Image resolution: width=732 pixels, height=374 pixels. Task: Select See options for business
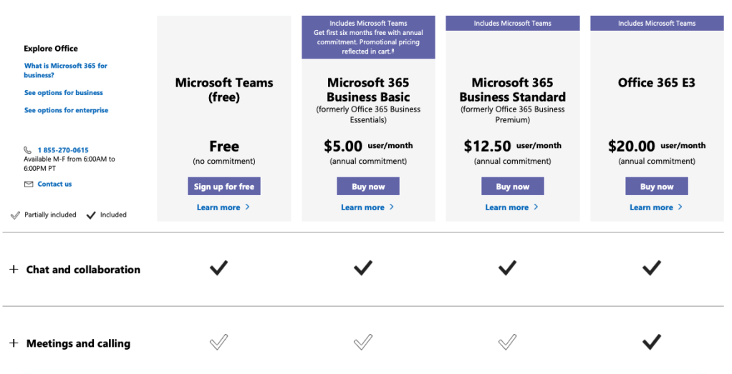64,93
